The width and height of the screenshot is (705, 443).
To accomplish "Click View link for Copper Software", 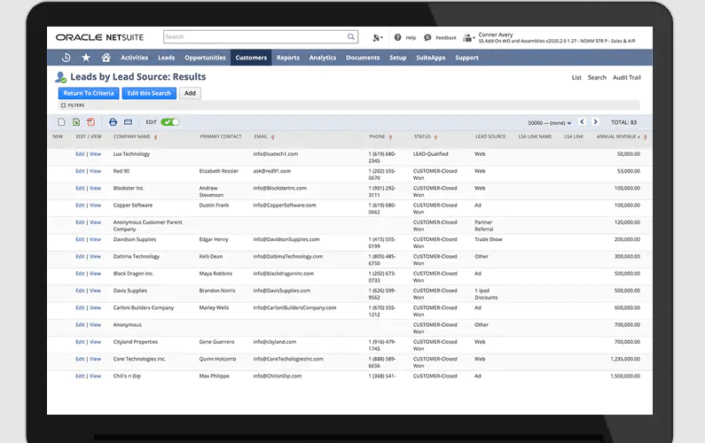I will 95,205.
